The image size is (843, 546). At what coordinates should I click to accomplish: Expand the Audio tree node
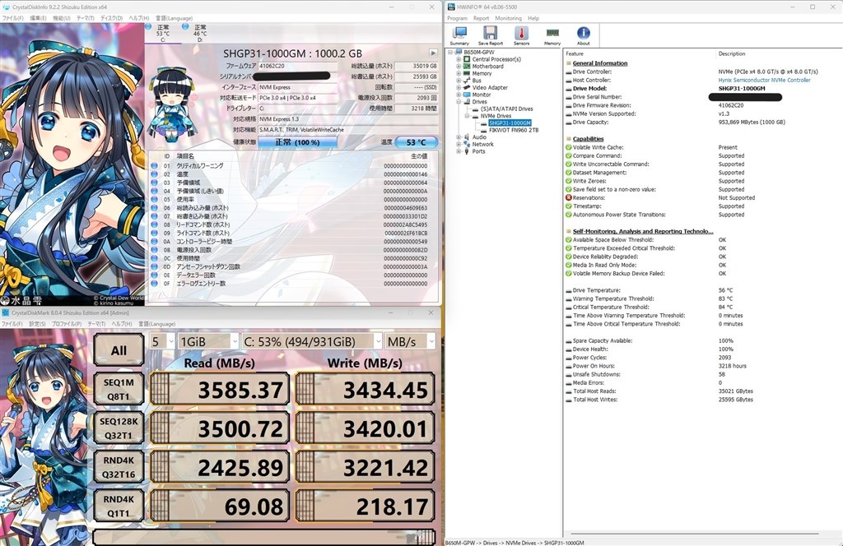click(x=459, y=137)
